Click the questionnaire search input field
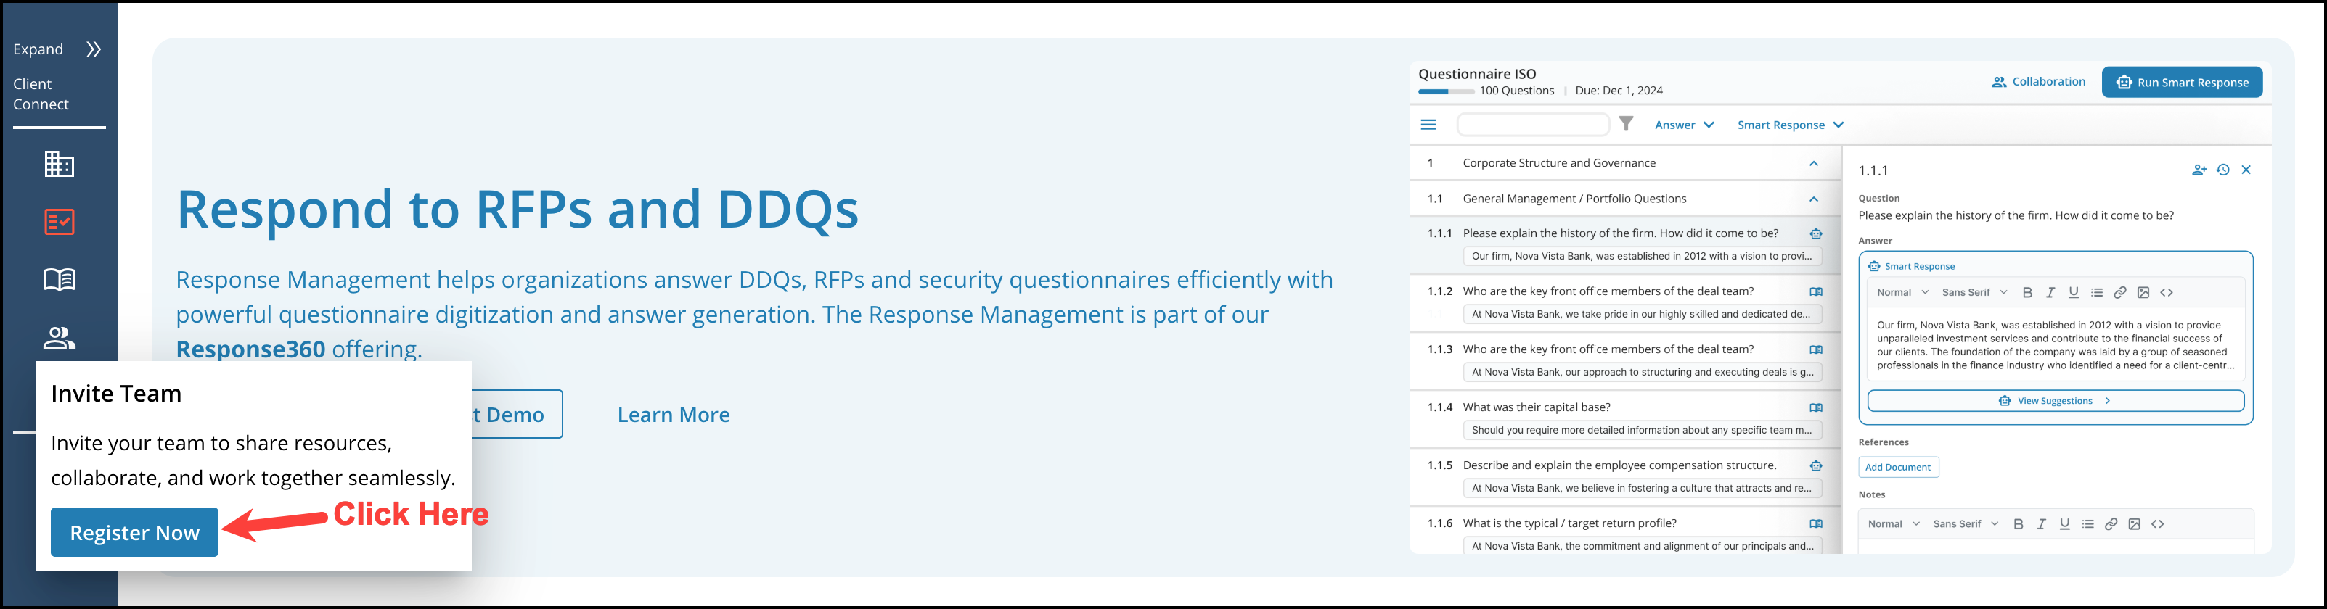2327x609 pixels. [1533, 125]
